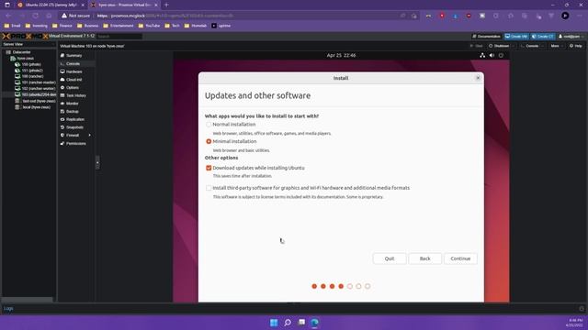Open the Cloud-Init section icon
588x330 pixels.
(62, 80)
